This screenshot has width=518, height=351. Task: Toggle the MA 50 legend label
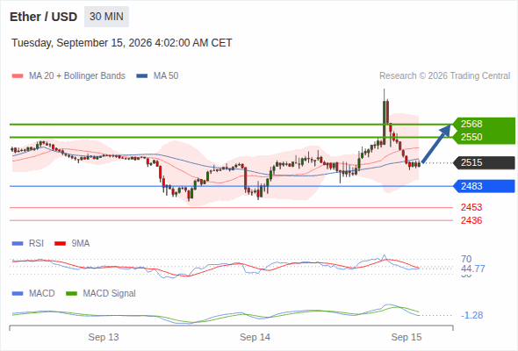click(166, 76)
